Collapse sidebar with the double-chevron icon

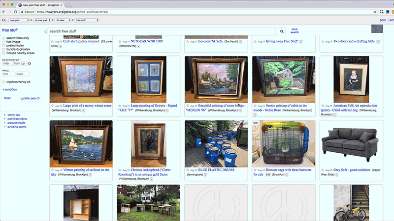(46, 31)
